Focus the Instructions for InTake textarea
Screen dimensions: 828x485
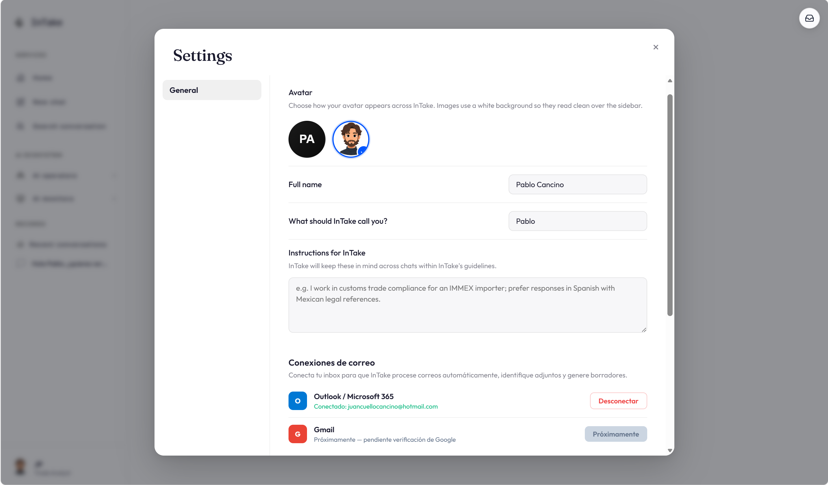coord(468,305)
